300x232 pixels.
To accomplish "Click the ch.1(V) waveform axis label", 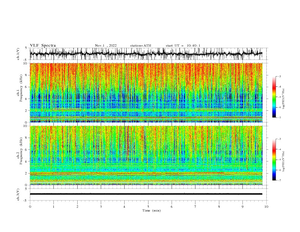I will coord(18,54).
